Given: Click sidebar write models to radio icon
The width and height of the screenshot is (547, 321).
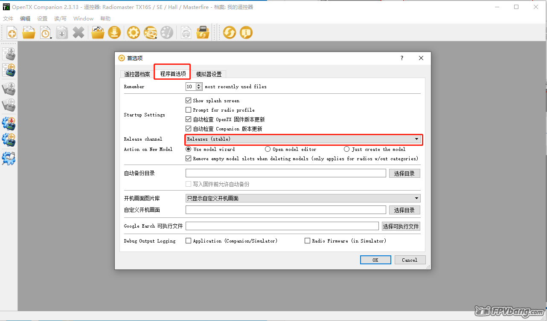Looking at the screenshot, I should [x=9, y=54].
